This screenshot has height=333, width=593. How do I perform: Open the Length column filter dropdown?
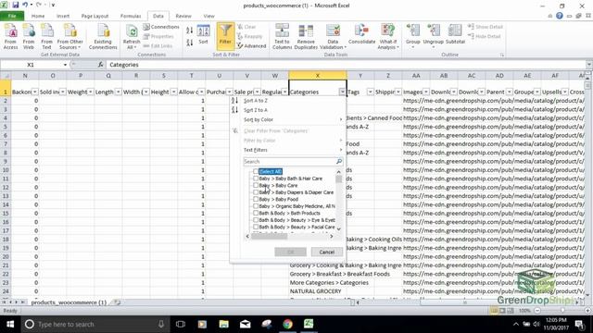click(118, 92)
